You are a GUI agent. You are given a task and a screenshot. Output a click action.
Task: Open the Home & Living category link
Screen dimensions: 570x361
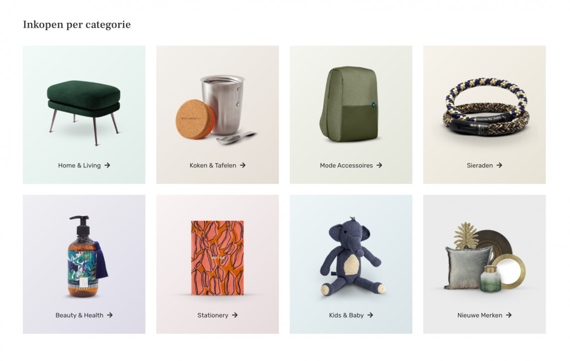pyautogui.click(x=79, y=166)
